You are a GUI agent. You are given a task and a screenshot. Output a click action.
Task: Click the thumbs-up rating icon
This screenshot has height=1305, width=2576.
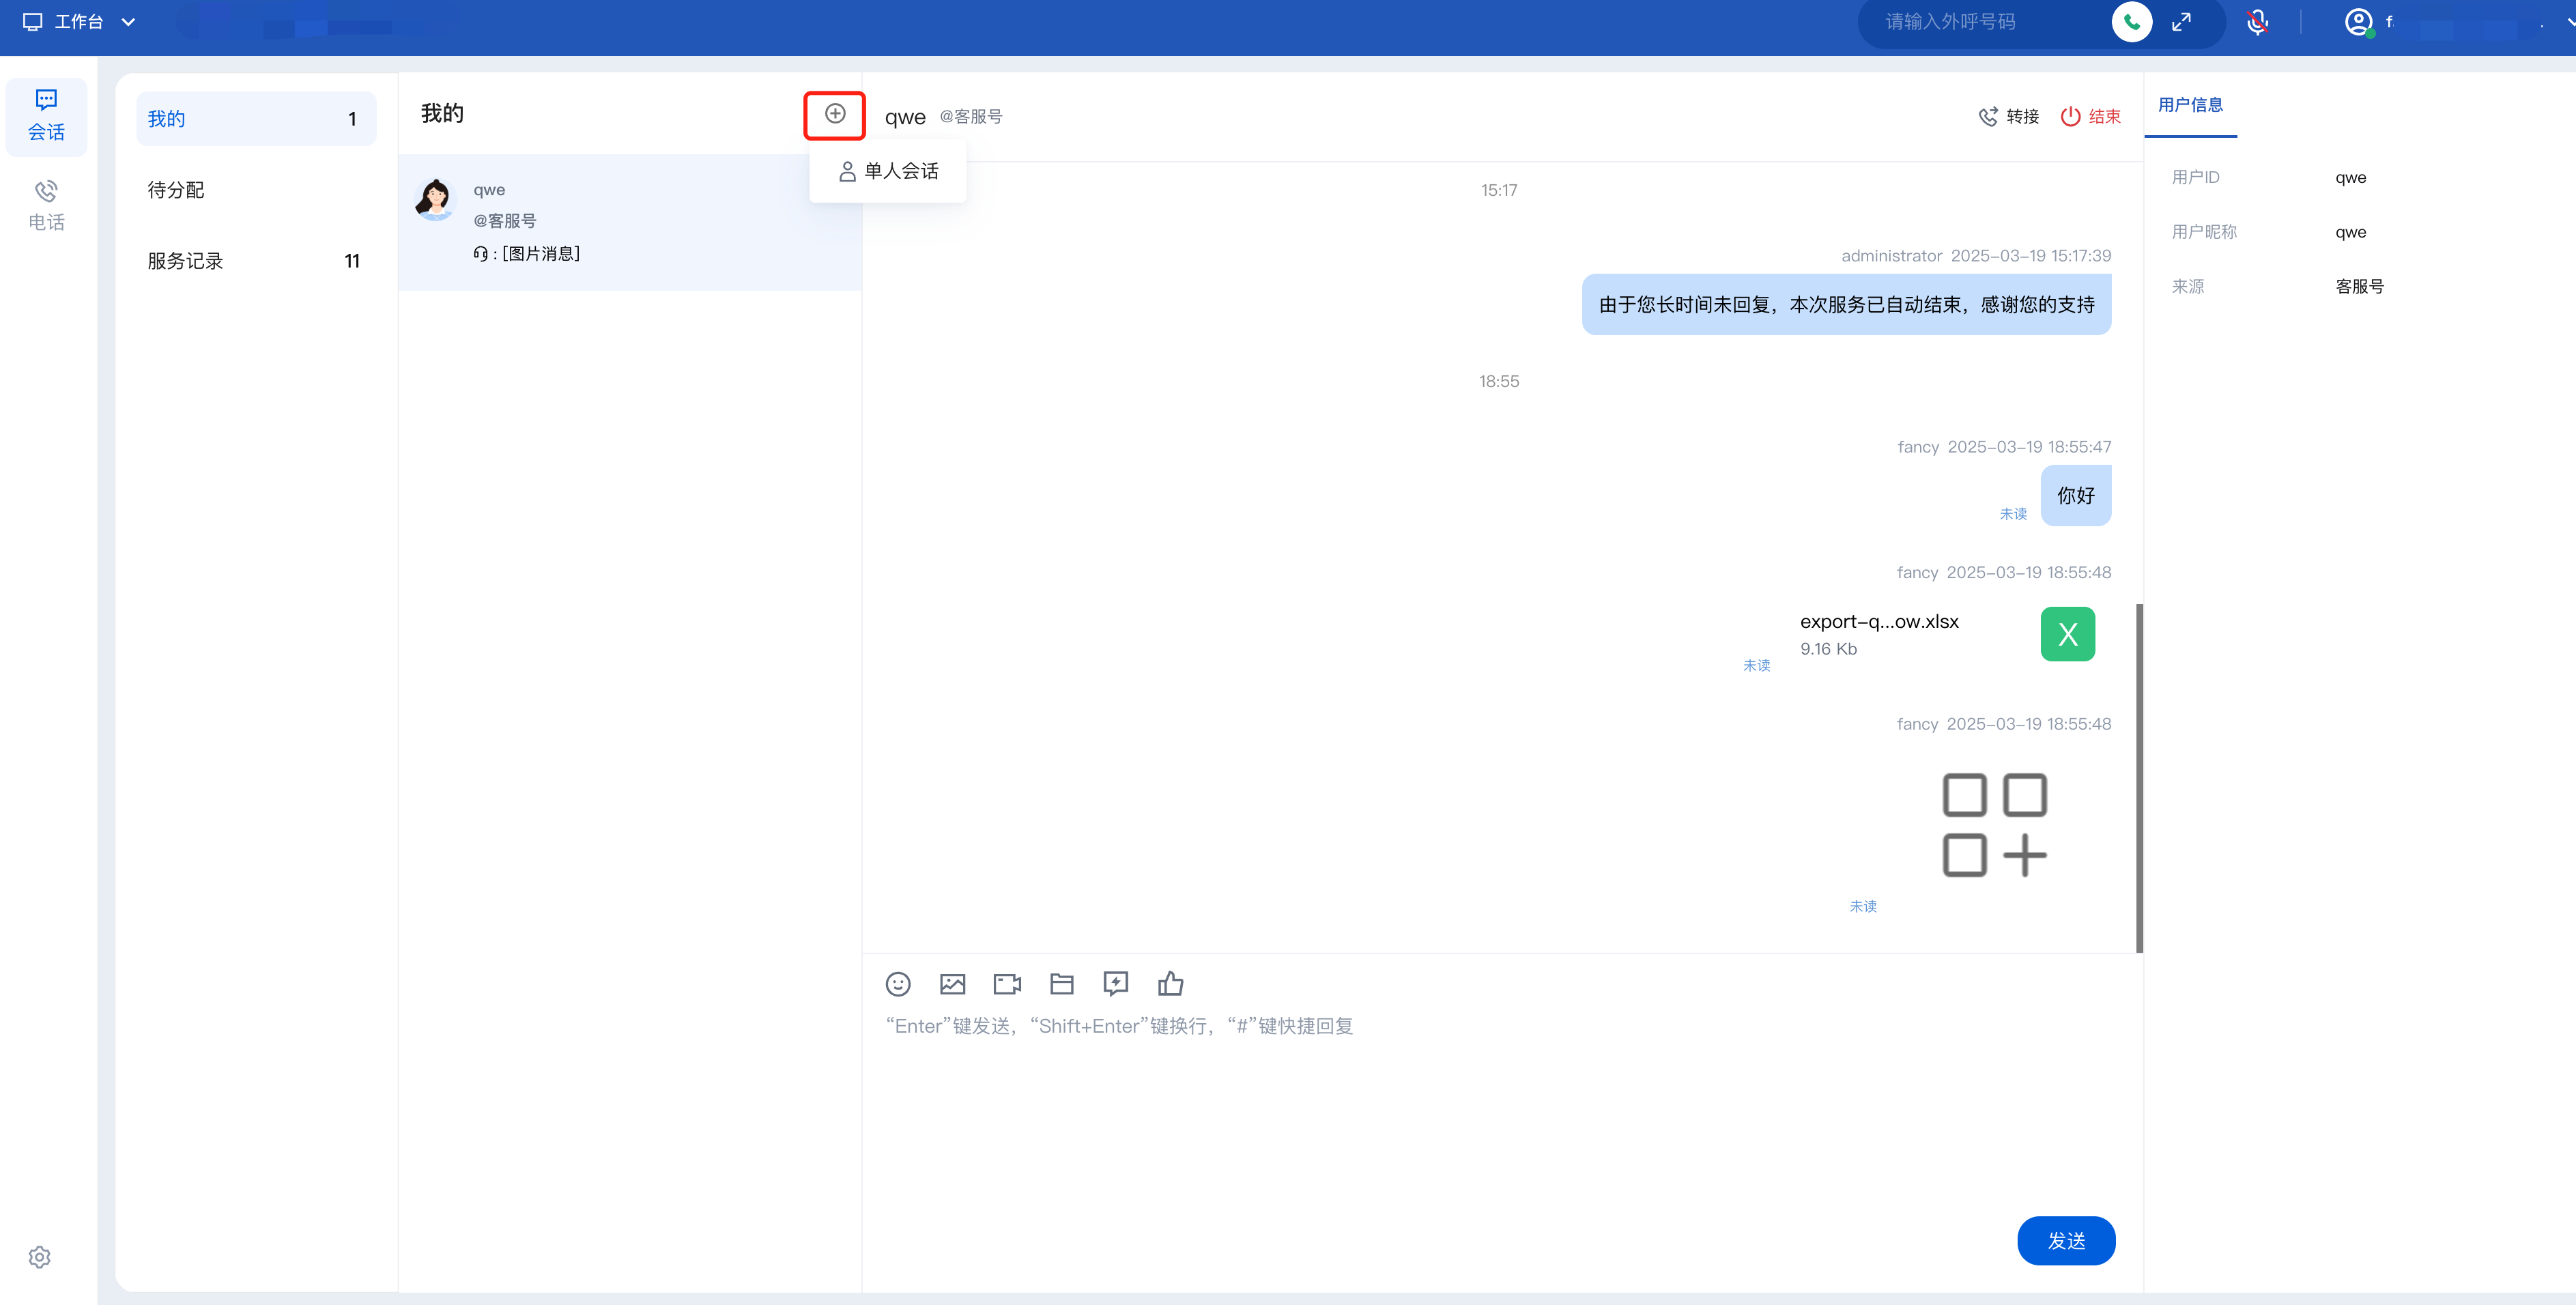pyautogui.click(x=1170, y=984)
